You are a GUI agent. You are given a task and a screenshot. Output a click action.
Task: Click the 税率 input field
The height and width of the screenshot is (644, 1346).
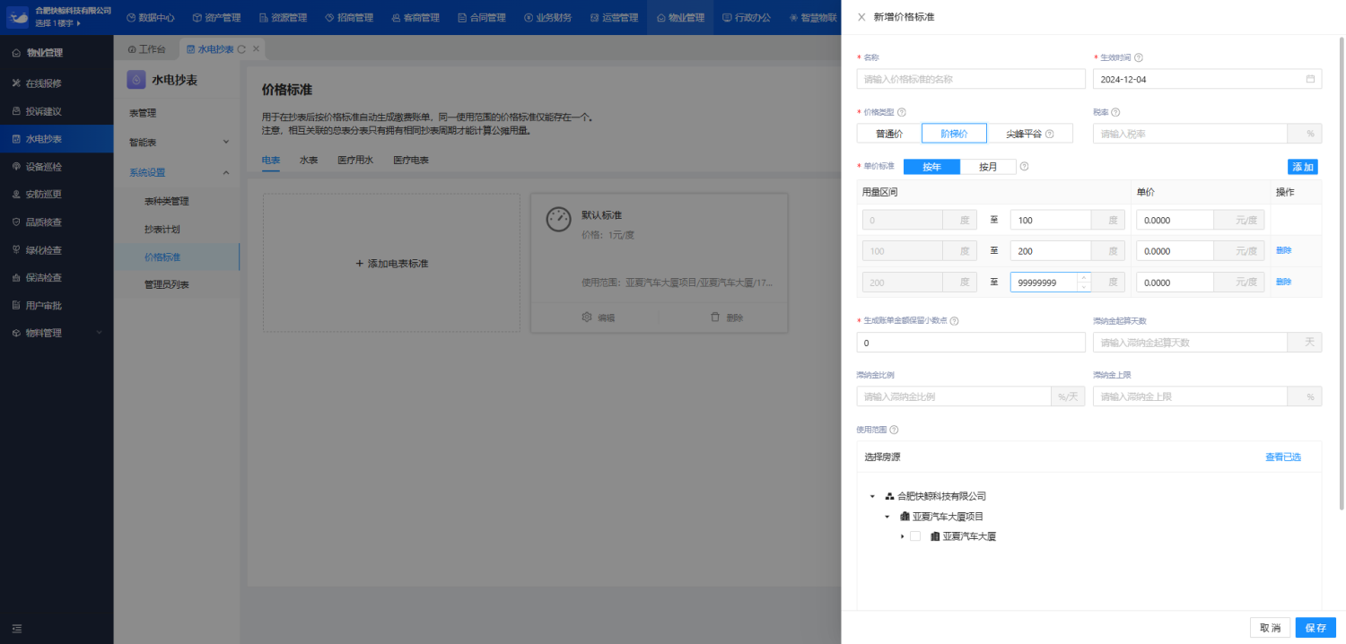[x=1190, y=134]
